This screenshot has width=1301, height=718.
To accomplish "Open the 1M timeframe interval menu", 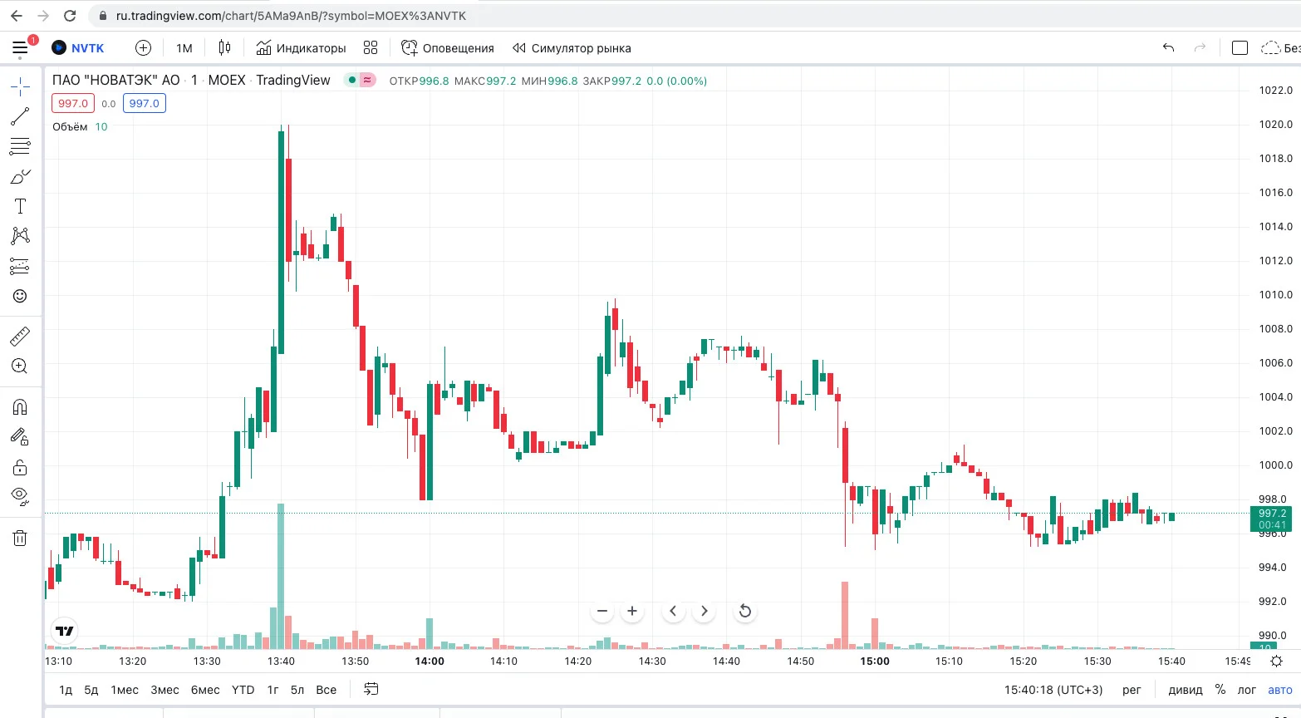I will (184, 48).
